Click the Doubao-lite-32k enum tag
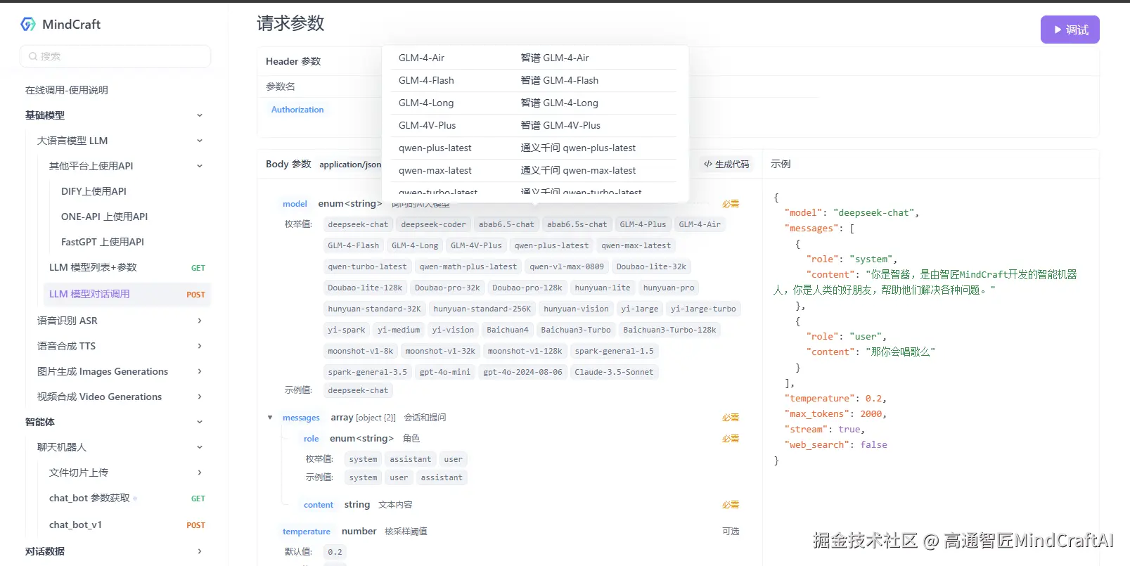 651,266
